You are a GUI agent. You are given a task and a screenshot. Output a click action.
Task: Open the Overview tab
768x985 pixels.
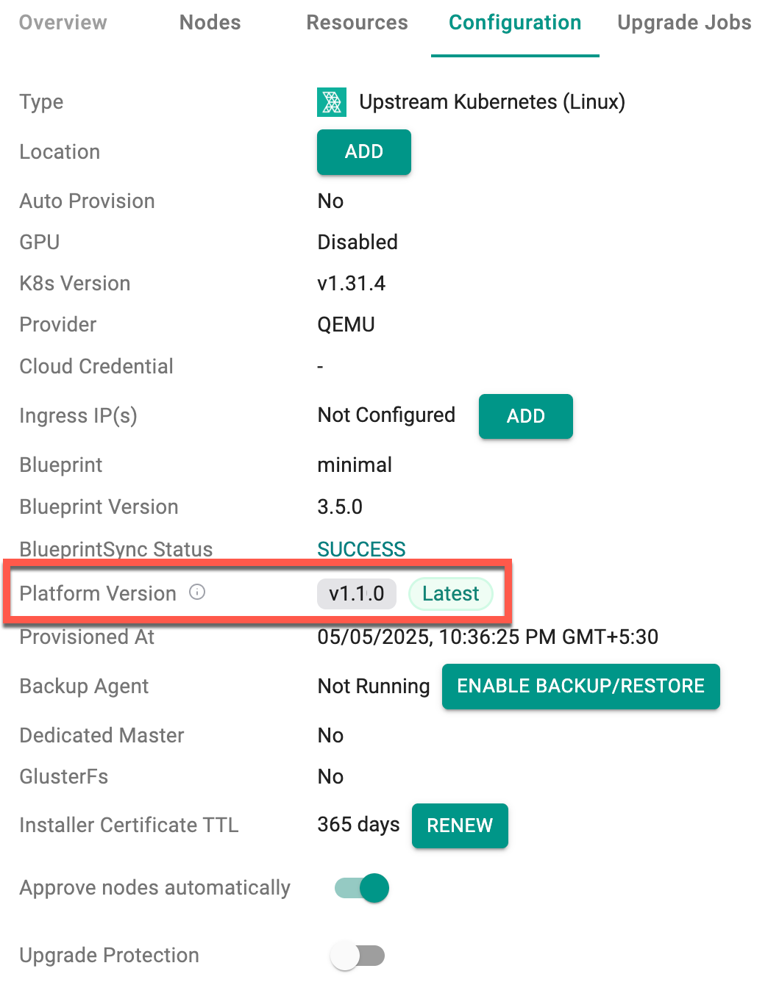click(x=63, y=23)
